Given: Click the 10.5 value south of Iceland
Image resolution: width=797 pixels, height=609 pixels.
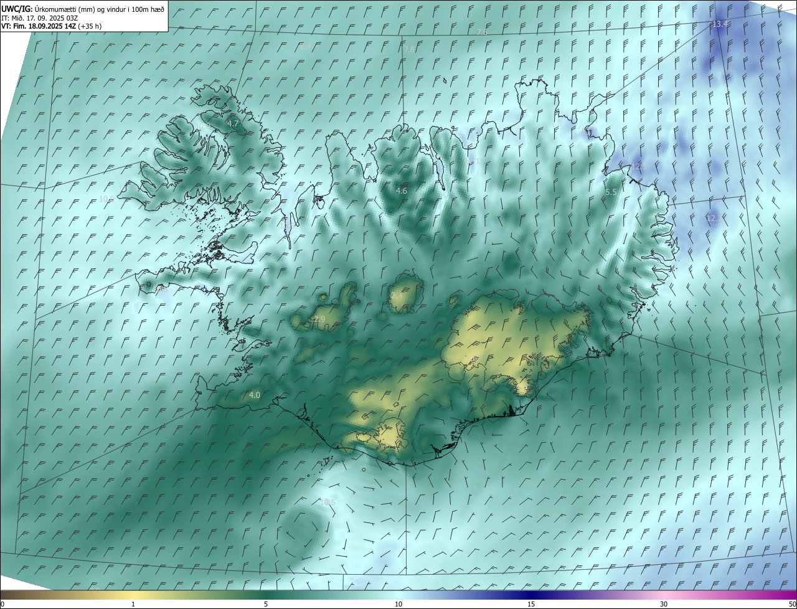Looking at the screenshot, I should 328,503.
